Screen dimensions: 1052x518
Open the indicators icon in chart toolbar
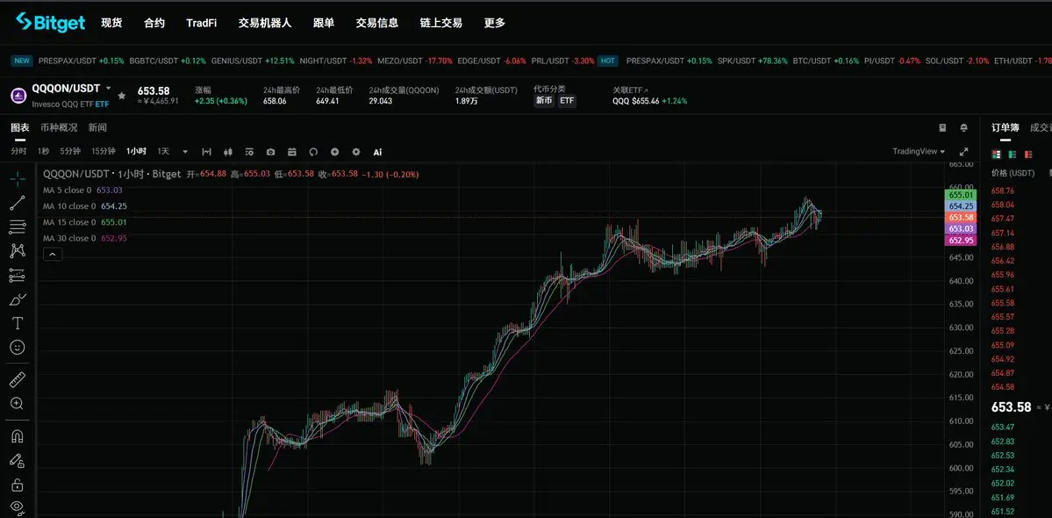249,152
